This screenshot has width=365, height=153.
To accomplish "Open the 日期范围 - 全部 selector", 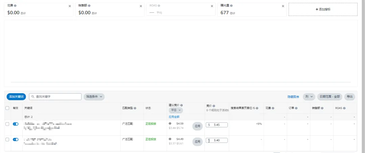I will coord(330,97).
